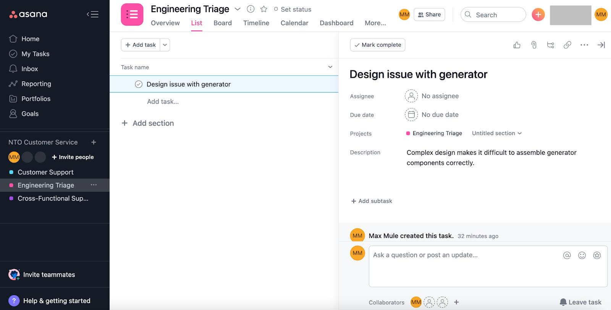The height and width of the screenshot is (310, 611).
Task: Open My Tasks in the sidebar
Action: point(35,54)
